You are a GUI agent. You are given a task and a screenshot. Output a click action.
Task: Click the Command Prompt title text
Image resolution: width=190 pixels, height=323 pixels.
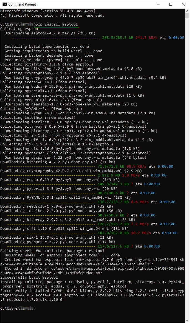coord(22,4)
